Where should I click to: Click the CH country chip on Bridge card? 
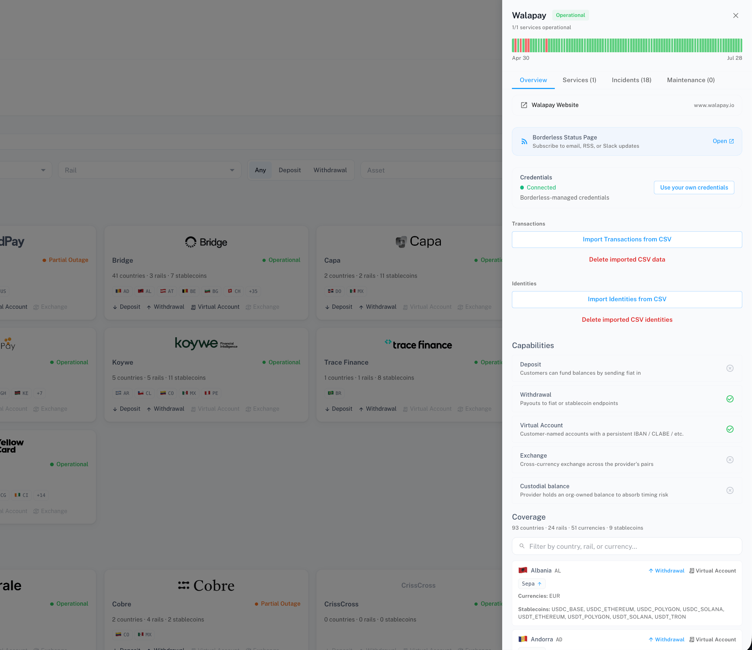pyautogui.click(x=234, y=291)
